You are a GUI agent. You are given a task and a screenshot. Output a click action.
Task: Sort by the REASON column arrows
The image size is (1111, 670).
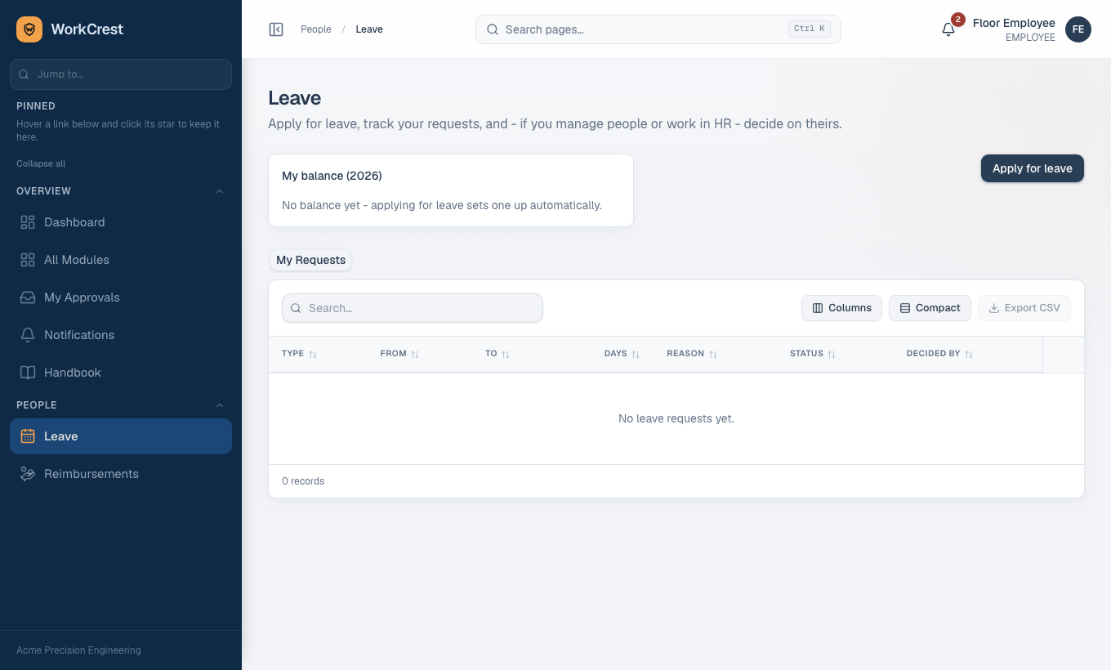point(713,354)
